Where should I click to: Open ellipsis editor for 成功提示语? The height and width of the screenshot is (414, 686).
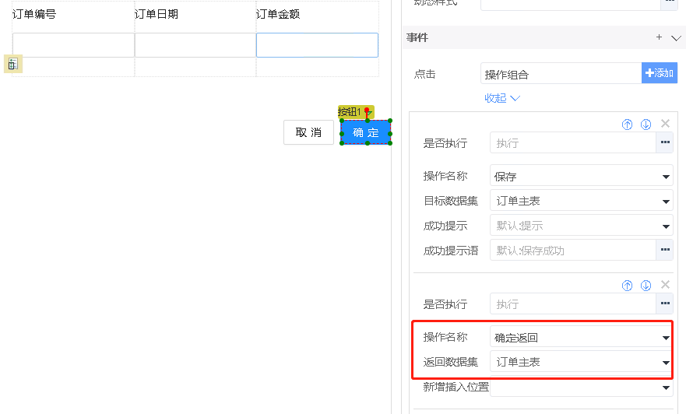664,250
